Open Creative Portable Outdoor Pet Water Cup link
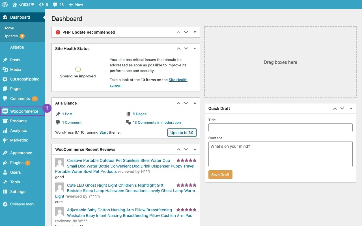This screenshot has width=362, height=226. 125,166
